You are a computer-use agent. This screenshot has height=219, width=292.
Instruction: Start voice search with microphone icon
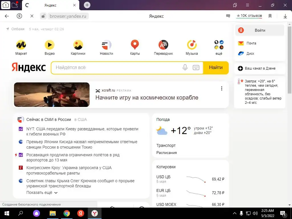tap(185, 67)
